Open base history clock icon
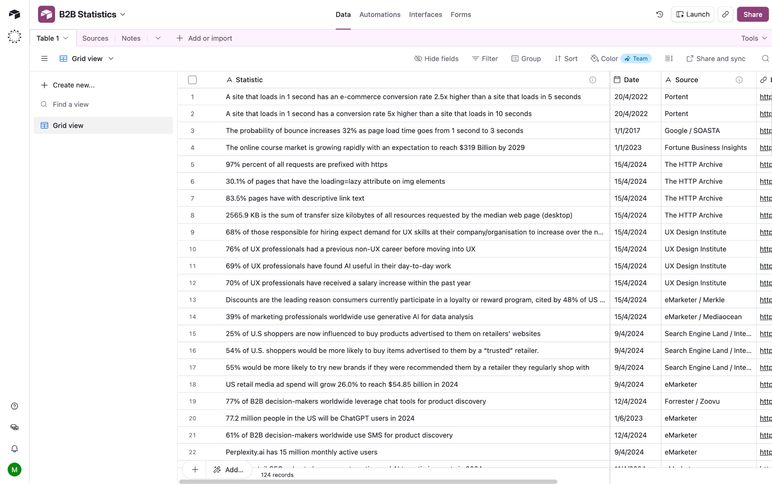 pos(660,14)
